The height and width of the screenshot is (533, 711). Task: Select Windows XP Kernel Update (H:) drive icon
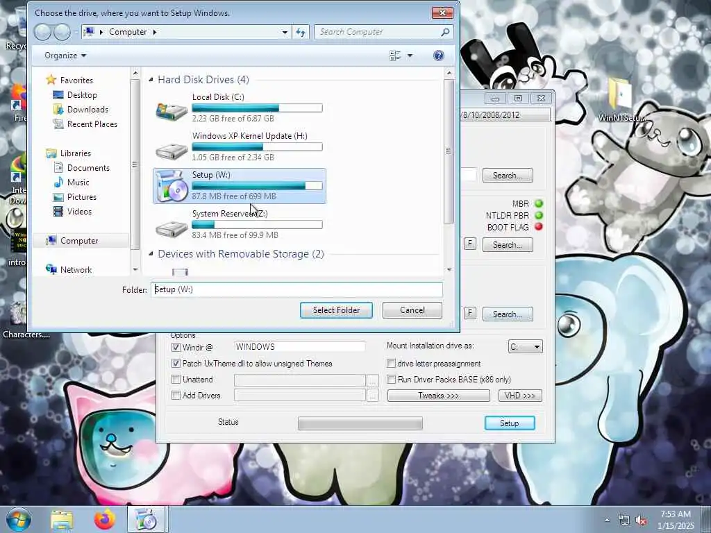coord(172,150)
